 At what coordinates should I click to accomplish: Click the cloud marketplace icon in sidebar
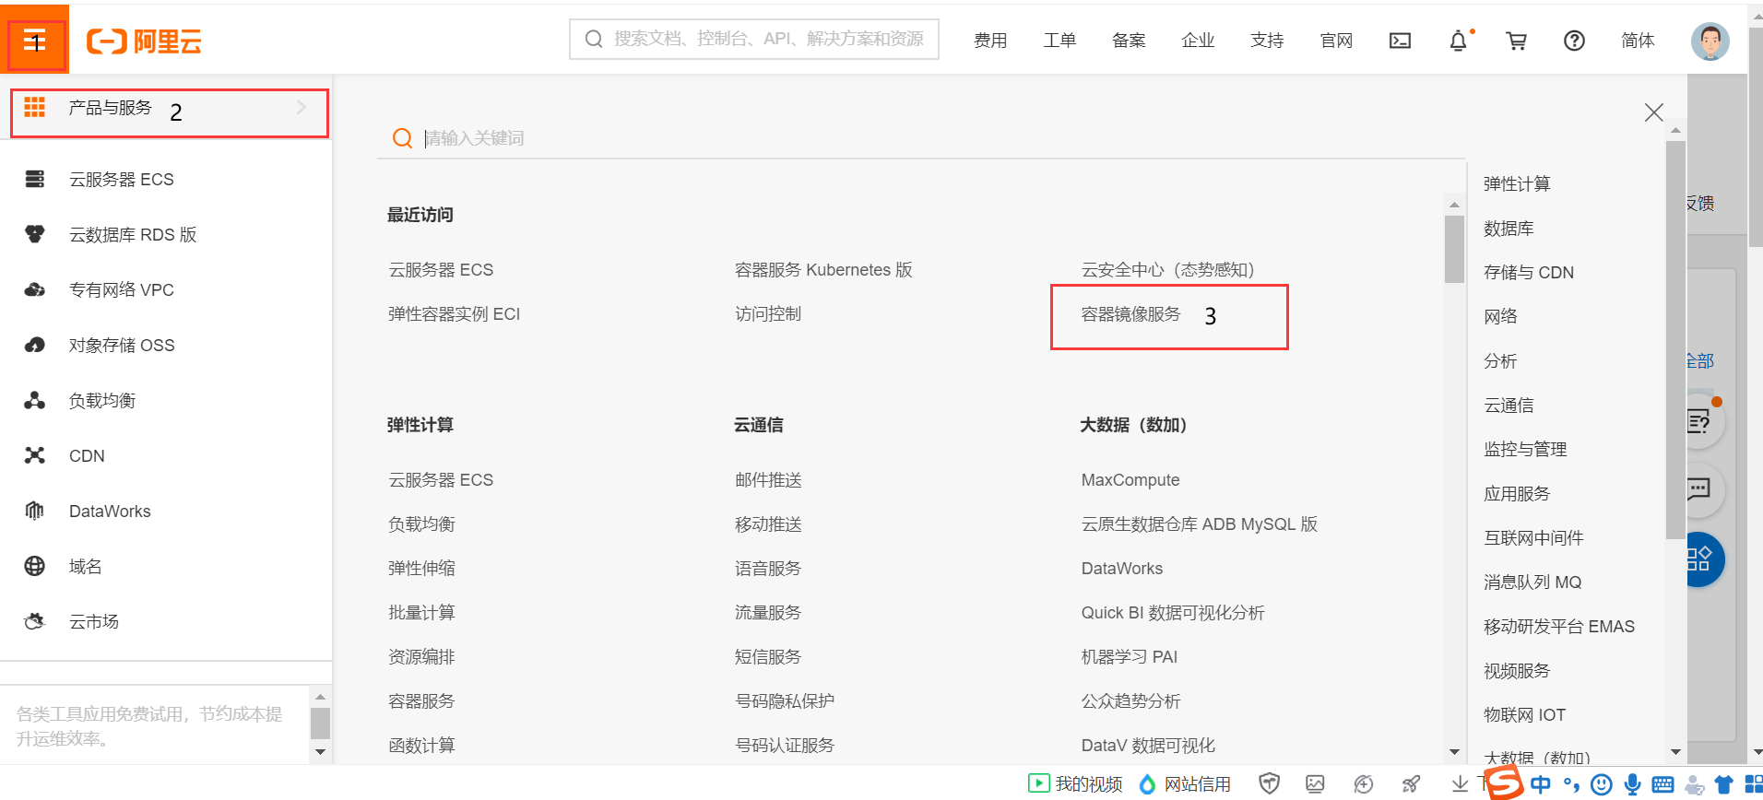pos(35,621)
